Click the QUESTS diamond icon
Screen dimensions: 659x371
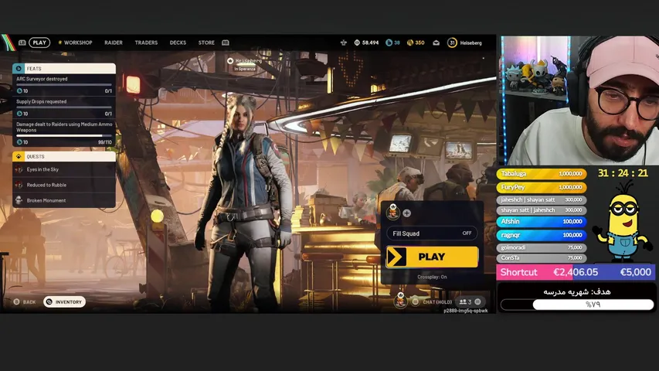click(19, 156)
